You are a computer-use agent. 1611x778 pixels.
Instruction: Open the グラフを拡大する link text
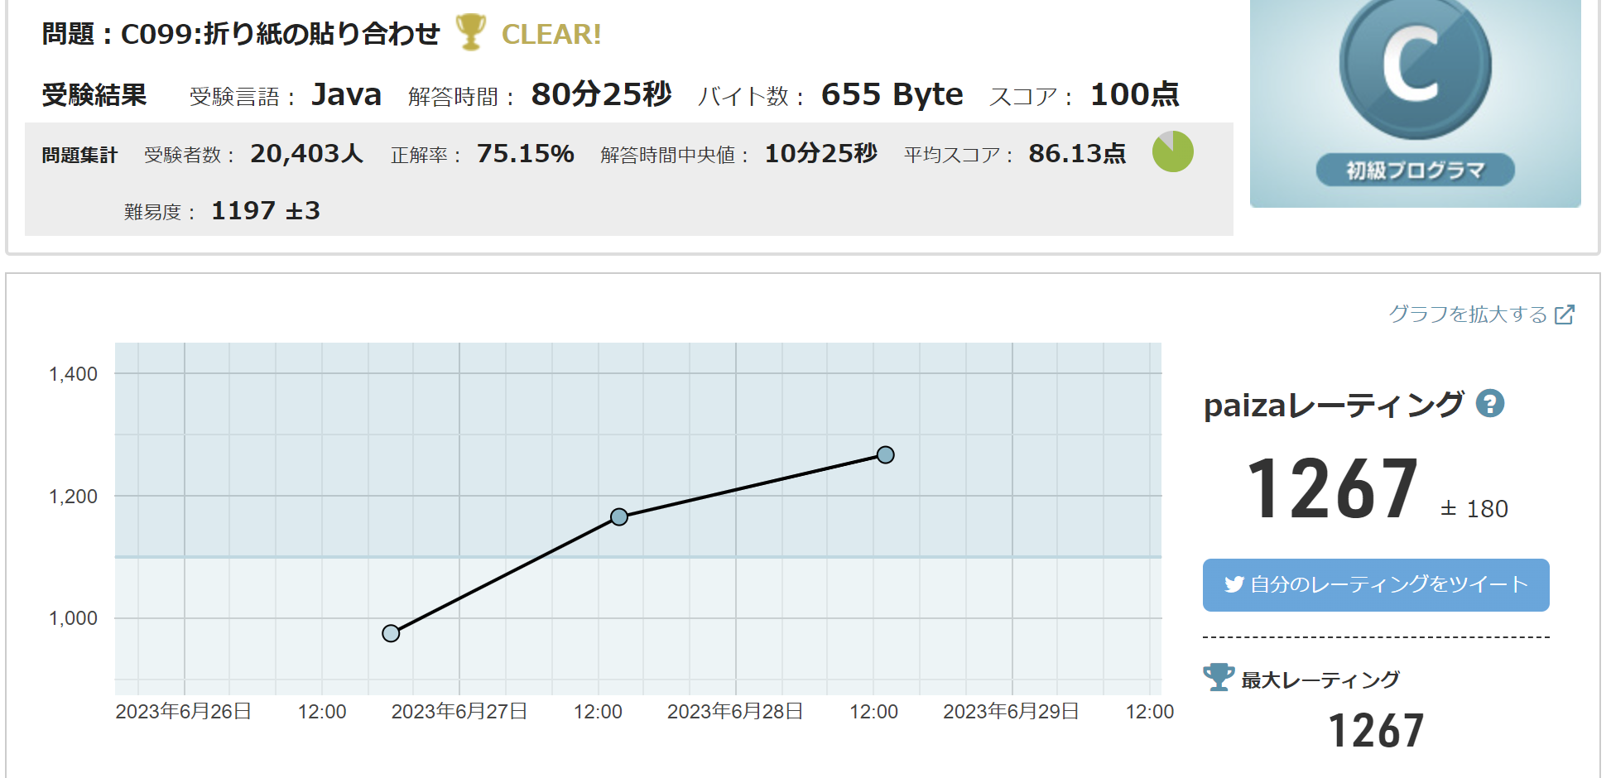point(1467,315)
